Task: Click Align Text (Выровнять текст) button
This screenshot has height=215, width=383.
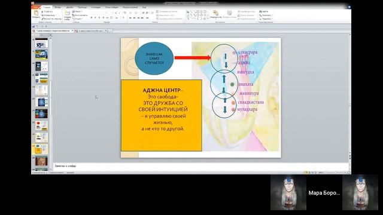Action: [x=165, y=15]
